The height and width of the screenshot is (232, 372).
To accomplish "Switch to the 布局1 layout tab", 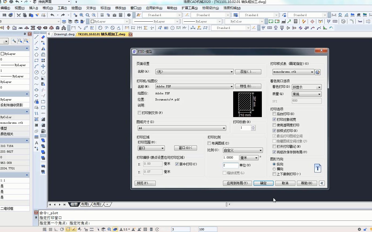I will coord(85,204).
